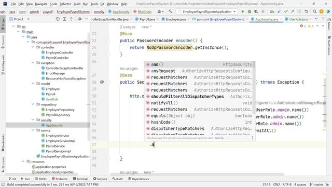332x187 pixels.
Task: Open the Dependencies tool window
Action: (139, 179)
